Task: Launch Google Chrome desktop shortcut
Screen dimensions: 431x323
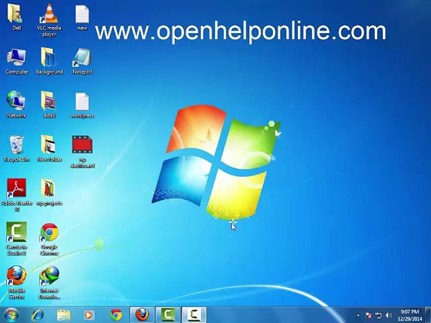Action: 49,239
